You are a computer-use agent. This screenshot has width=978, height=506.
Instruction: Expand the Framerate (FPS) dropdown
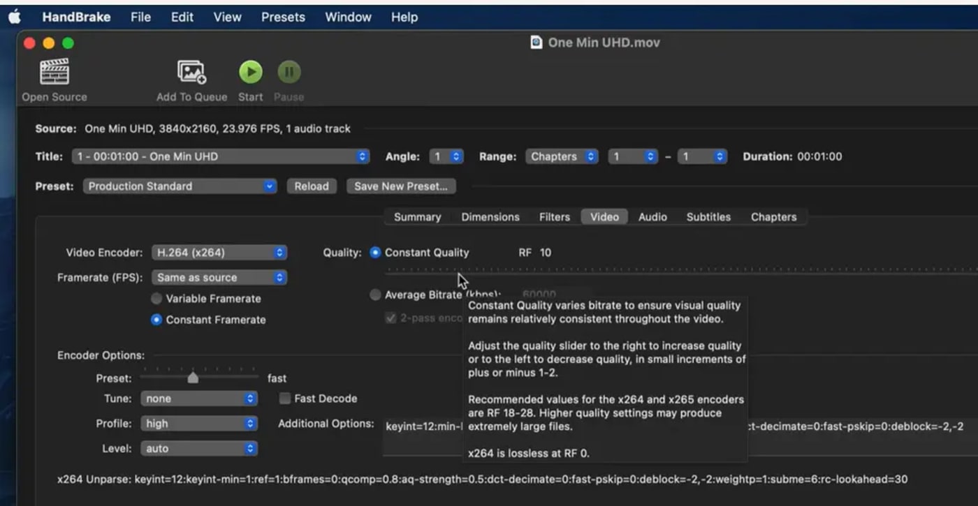pyautogui.click(x=219, y=277)
